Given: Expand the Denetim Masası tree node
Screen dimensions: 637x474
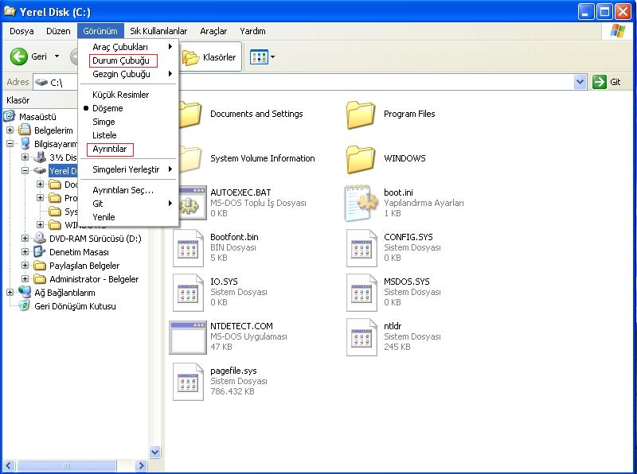Looking at the screenshot, I should (x=25, y=251).
